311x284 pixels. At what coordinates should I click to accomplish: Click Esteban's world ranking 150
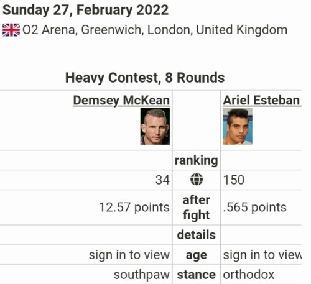[x=234, y=180]
